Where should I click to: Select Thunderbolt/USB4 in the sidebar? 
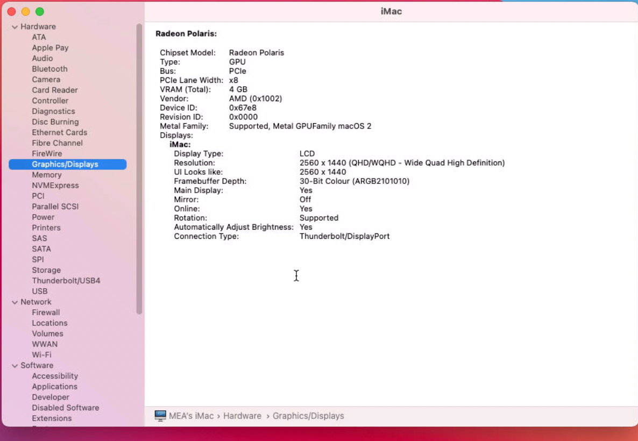66,280
